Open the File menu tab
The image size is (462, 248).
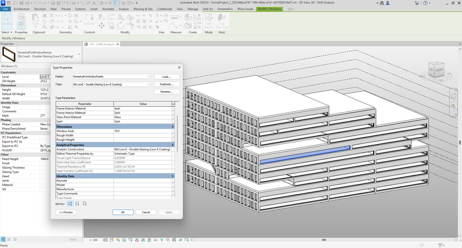pyautogui.click(x=6, y=9)
